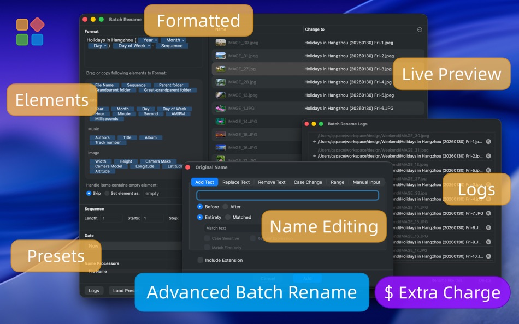Click the Match text input field
This screenshot has width=519, height=324.
(x=229, y=228)
